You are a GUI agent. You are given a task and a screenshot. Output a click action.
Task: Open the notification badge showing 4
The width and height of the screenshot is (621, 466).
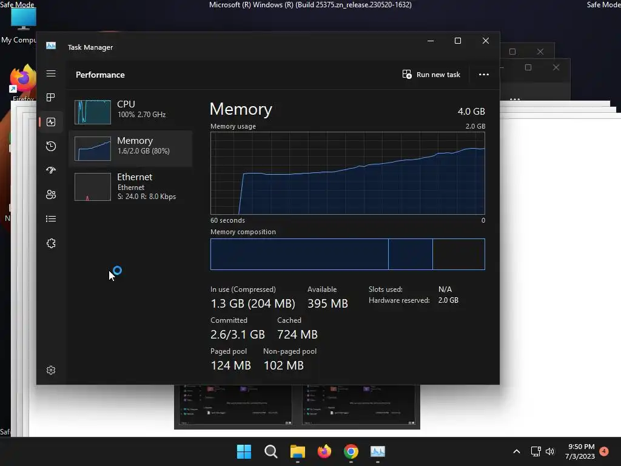[604, 451]
